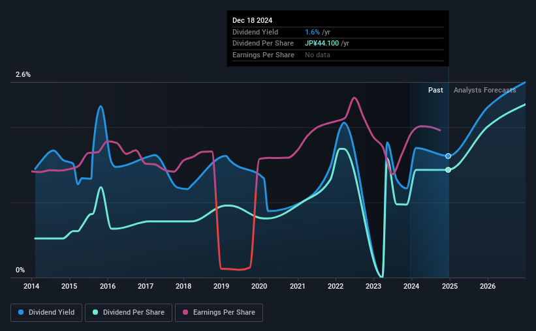Click the 2016 axis label

pos(107,286)
